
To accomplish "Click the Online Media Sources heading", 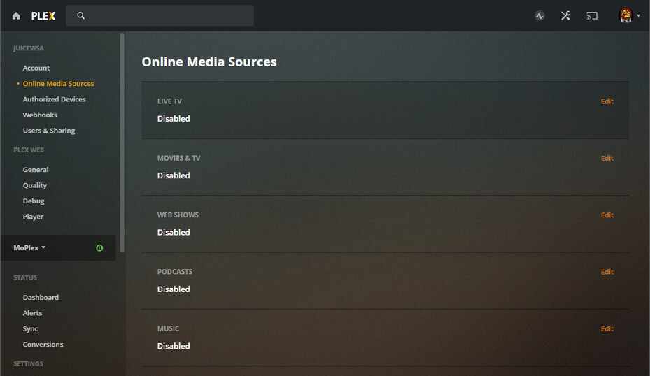I will tap(209, 62).
